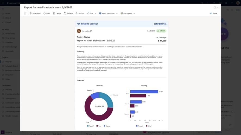Click the pop-out icon beside the close button
This screenshot has width=241, height=135.
pyautogui.click(x=215, y=8)
